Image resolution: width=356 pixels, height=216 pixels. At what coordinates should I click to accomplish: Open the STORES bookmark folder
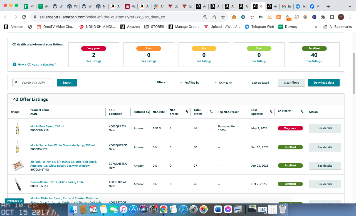click(x=154, y=27)
